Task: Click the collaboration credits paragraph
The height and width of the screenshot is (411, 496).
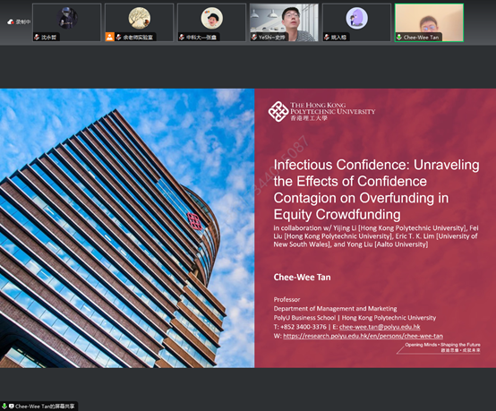Action: tap(376, 236)
